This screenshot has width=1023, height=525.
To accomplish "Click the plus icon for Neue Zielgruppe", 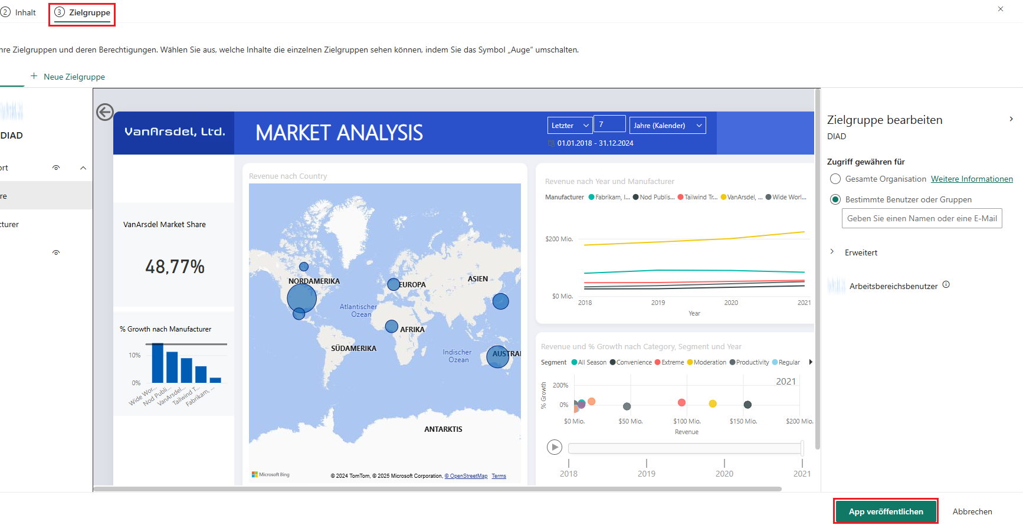I will 34,76.
